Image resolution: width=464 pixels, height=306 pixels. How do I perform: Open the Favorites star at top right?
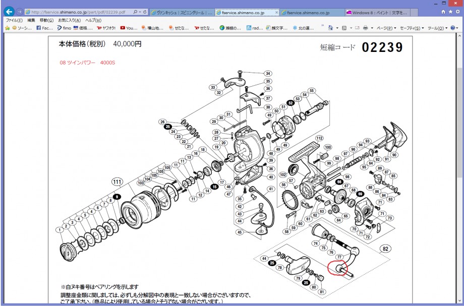[450, 12]
